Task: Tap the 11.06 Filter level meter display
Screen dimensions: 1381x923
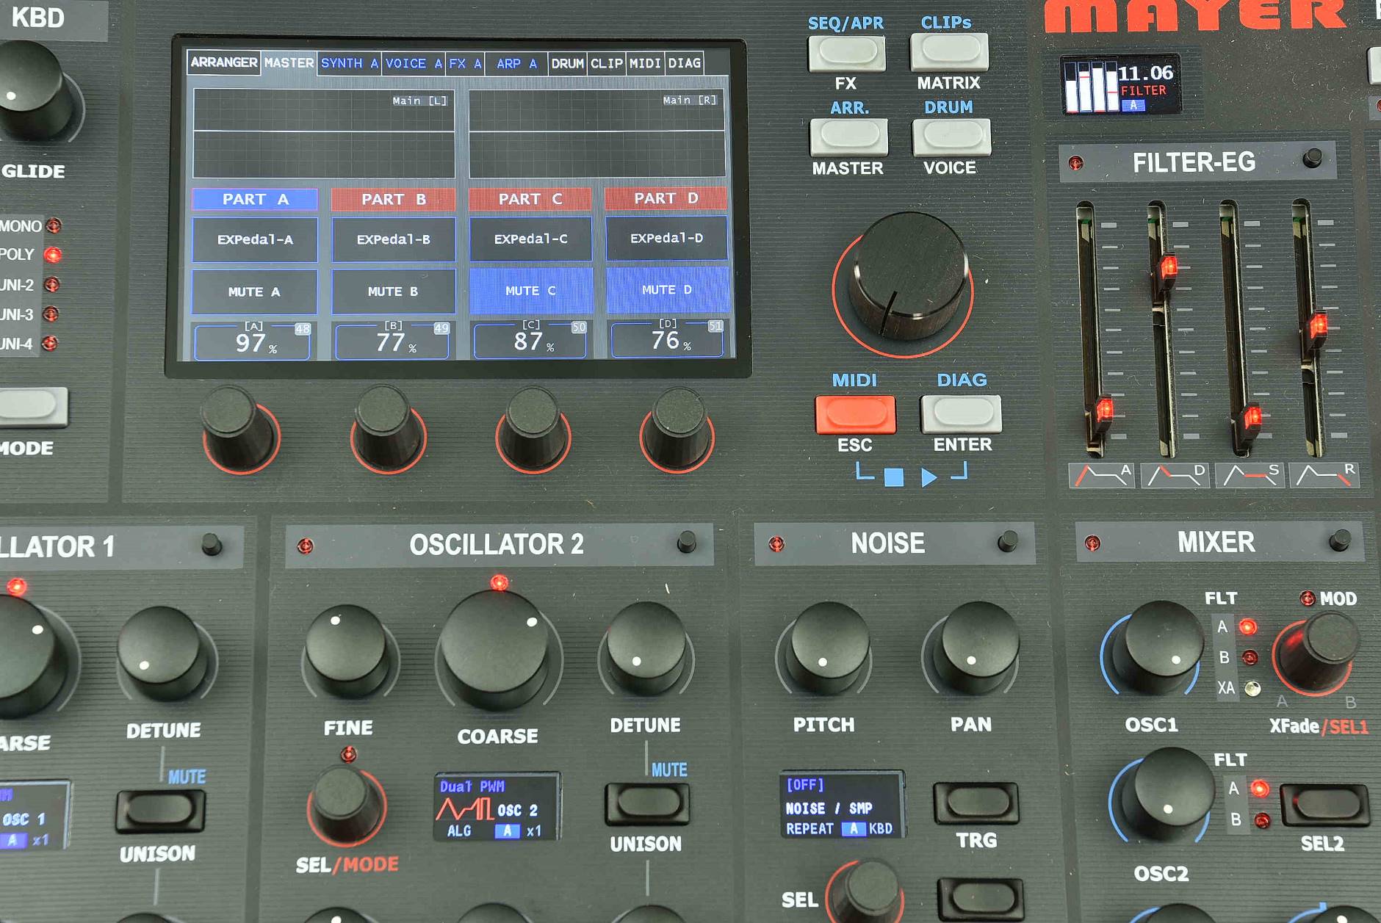Action: [1120, 85]
